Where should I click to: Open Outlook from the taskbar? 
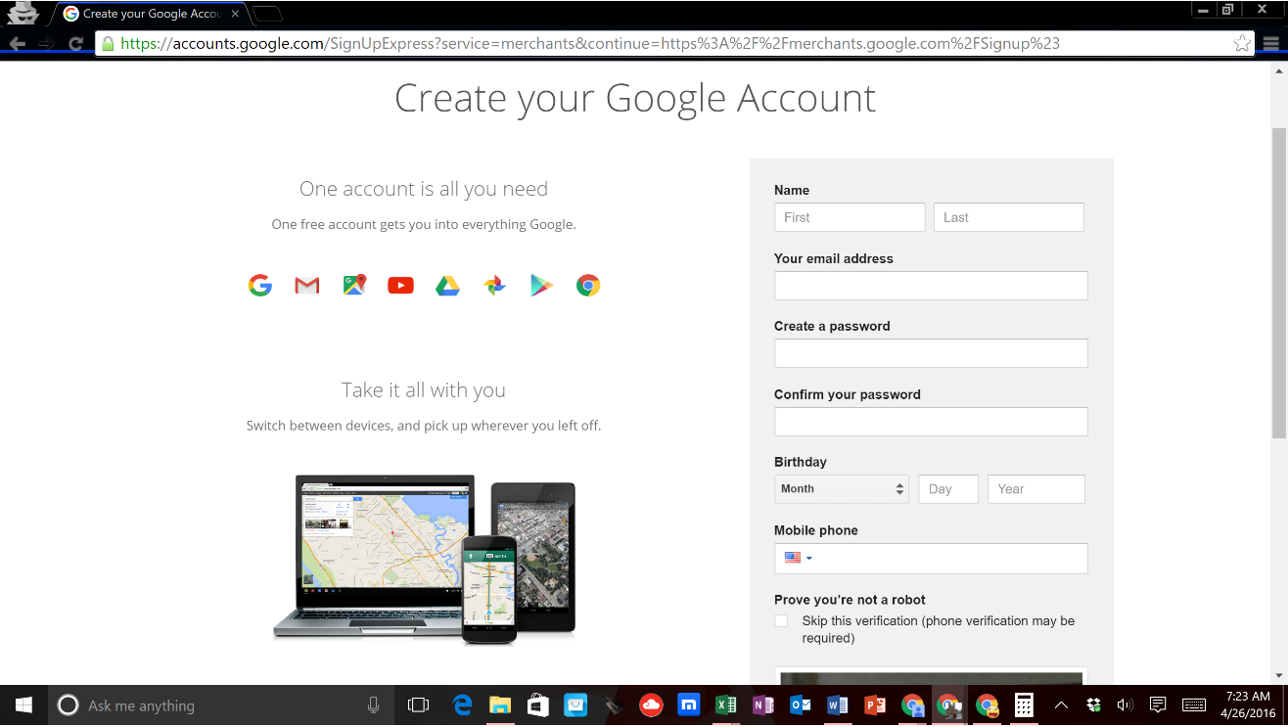tap(801, 704)
